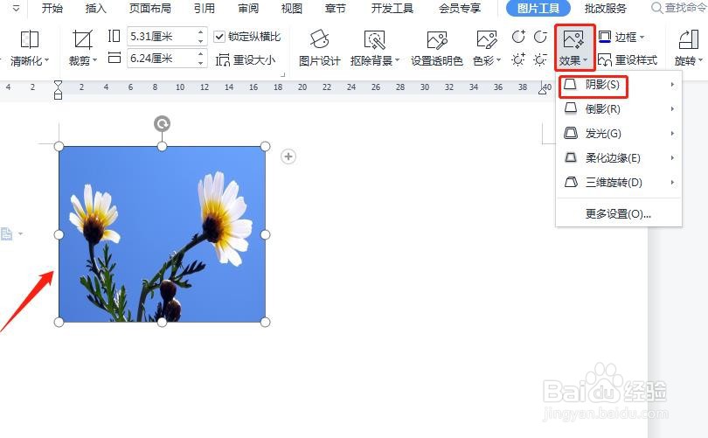The width and height of the screenshot is (708, 438).
Task: Select the 图片工具 tab
Action: coord(538,8)
